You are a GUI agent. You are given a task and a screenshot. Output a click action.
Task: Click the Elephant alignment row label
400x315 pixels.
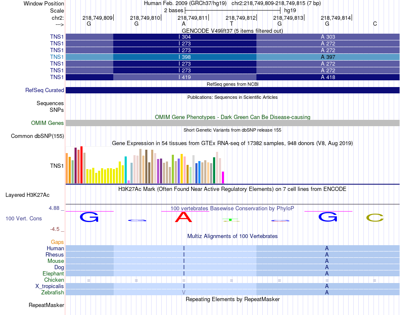click(x=53, y=273)
